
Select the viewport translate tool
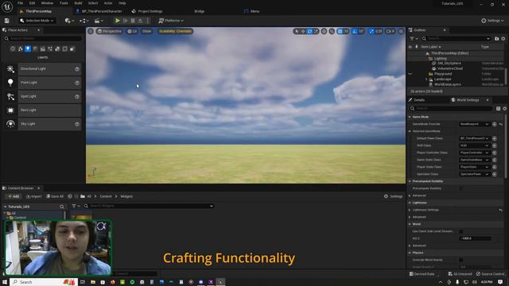303,31
